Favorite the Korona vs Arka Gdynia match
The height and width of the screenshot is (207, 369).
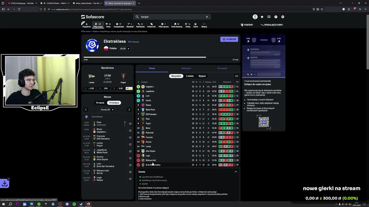[x=130, y=158]
